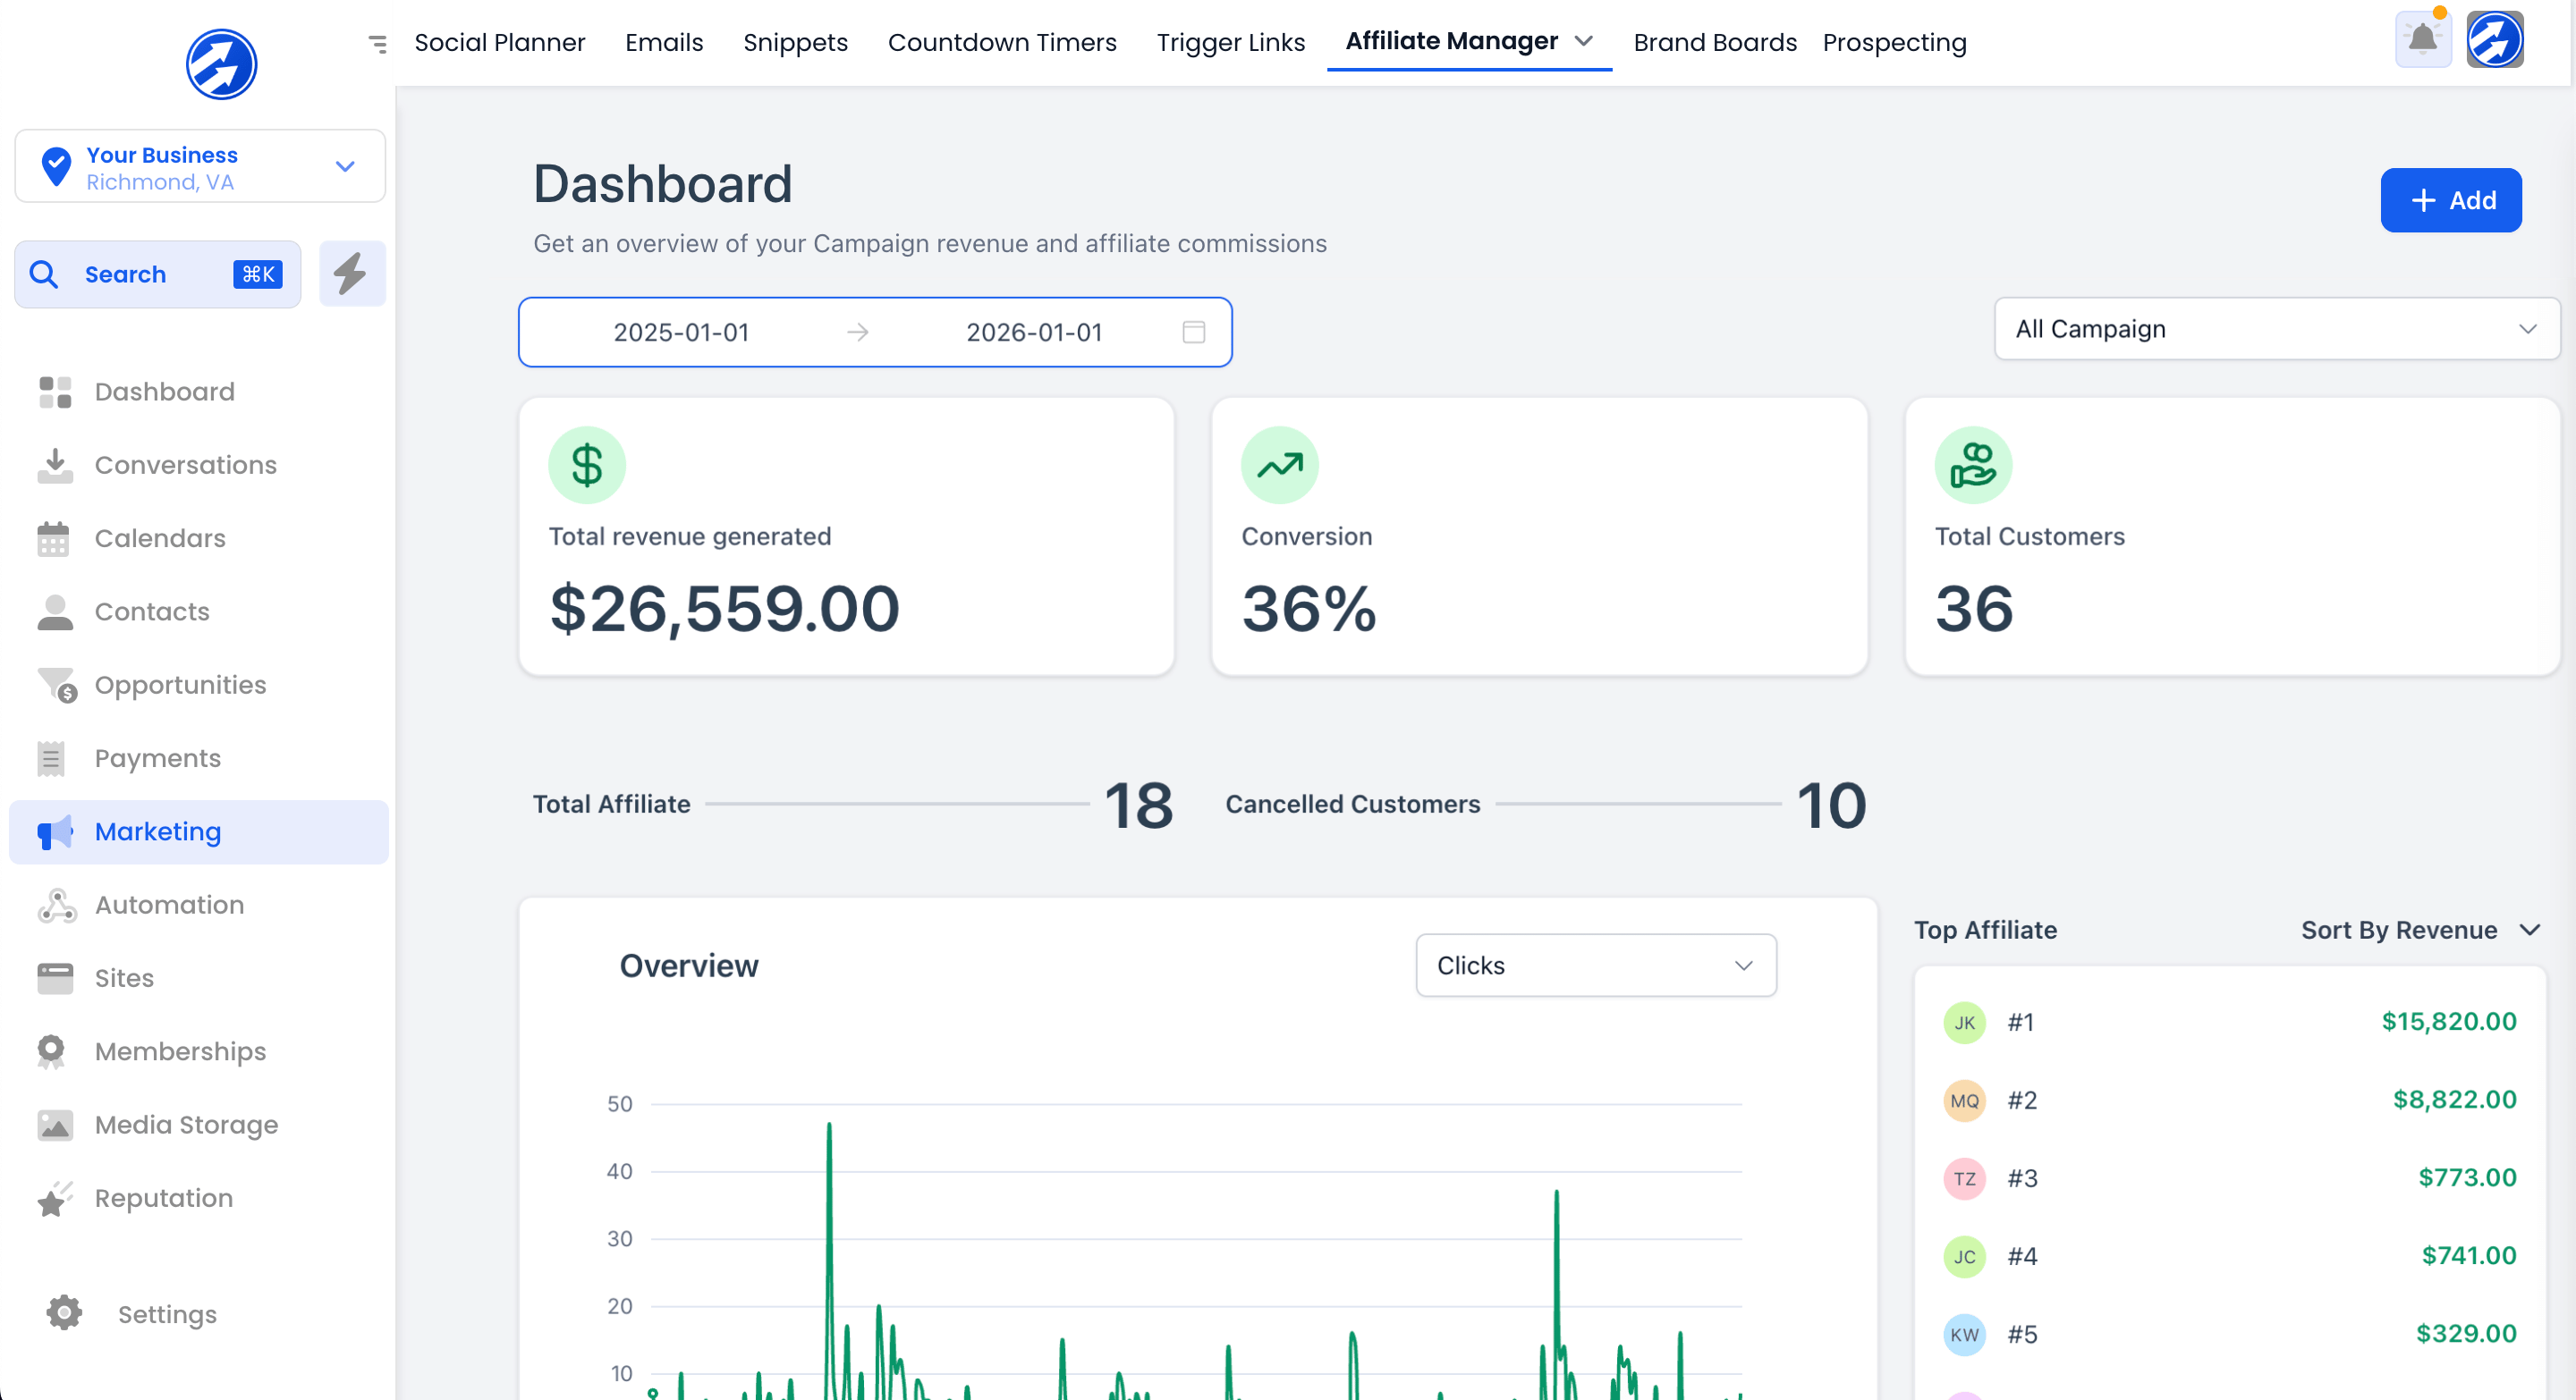This screenshot has height=1400, width=2576.
Task: Open the Brand Boards tab
Action: [1714, 42]
